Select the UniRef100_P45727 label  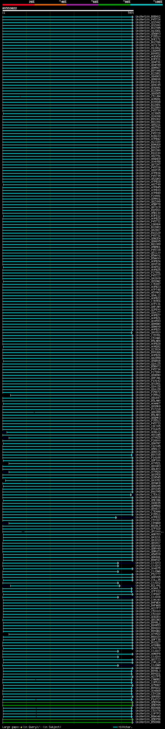click(x=148, y=276)
